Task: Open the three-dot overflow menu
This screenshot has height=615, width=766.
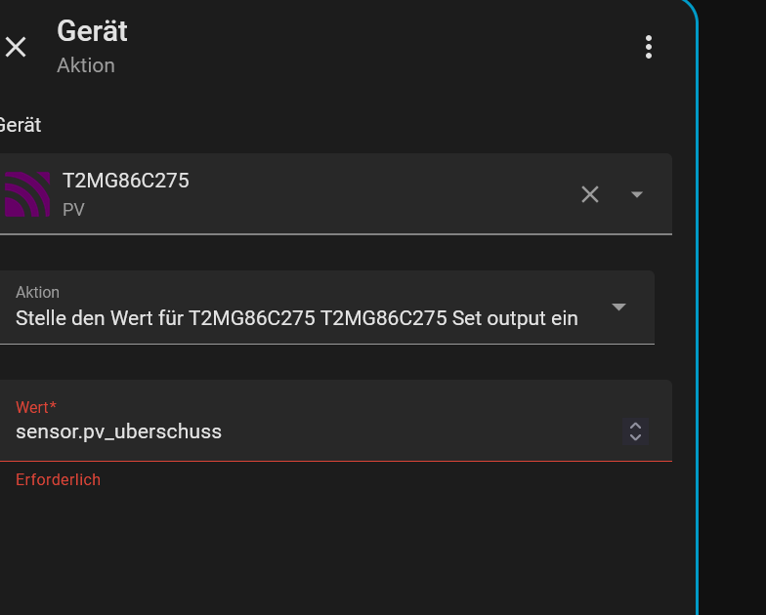Action: (648, 47)
